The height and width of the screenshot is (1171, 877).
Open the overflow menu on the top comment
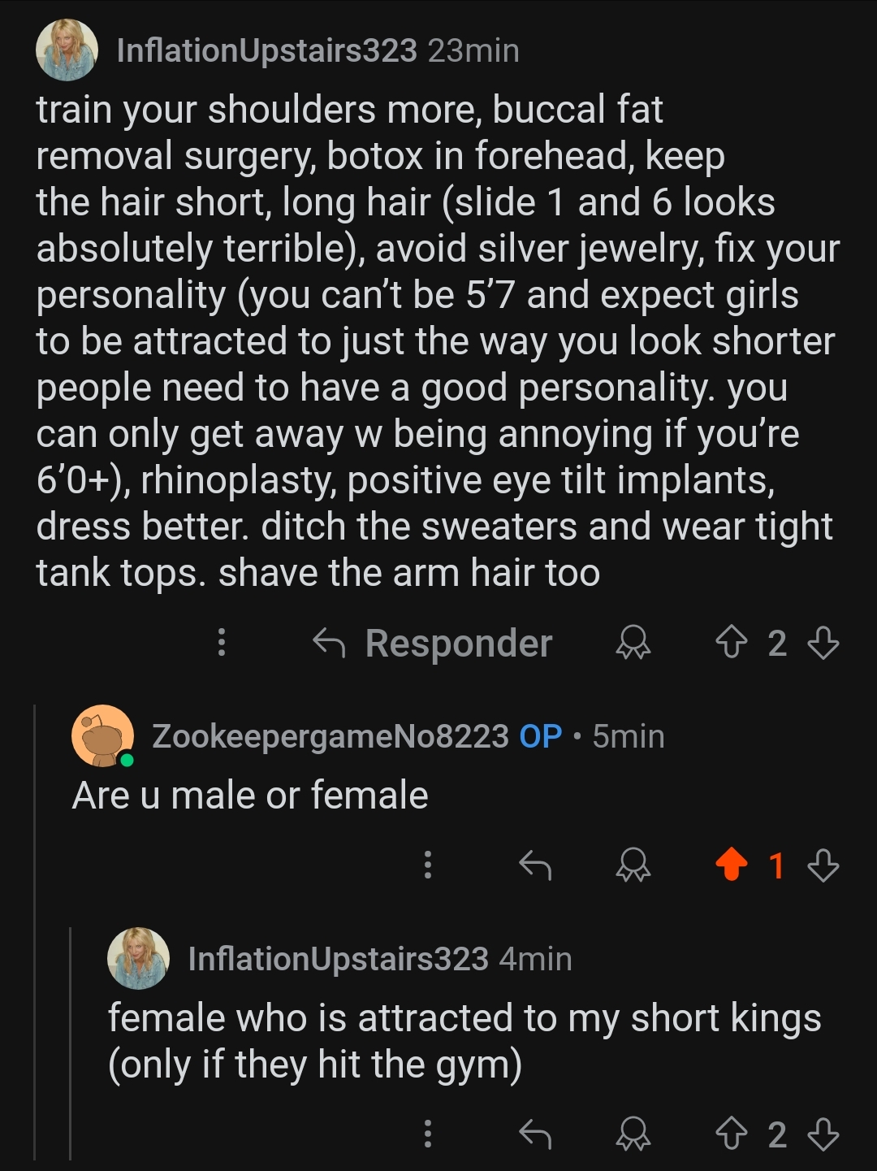(221, 644)
